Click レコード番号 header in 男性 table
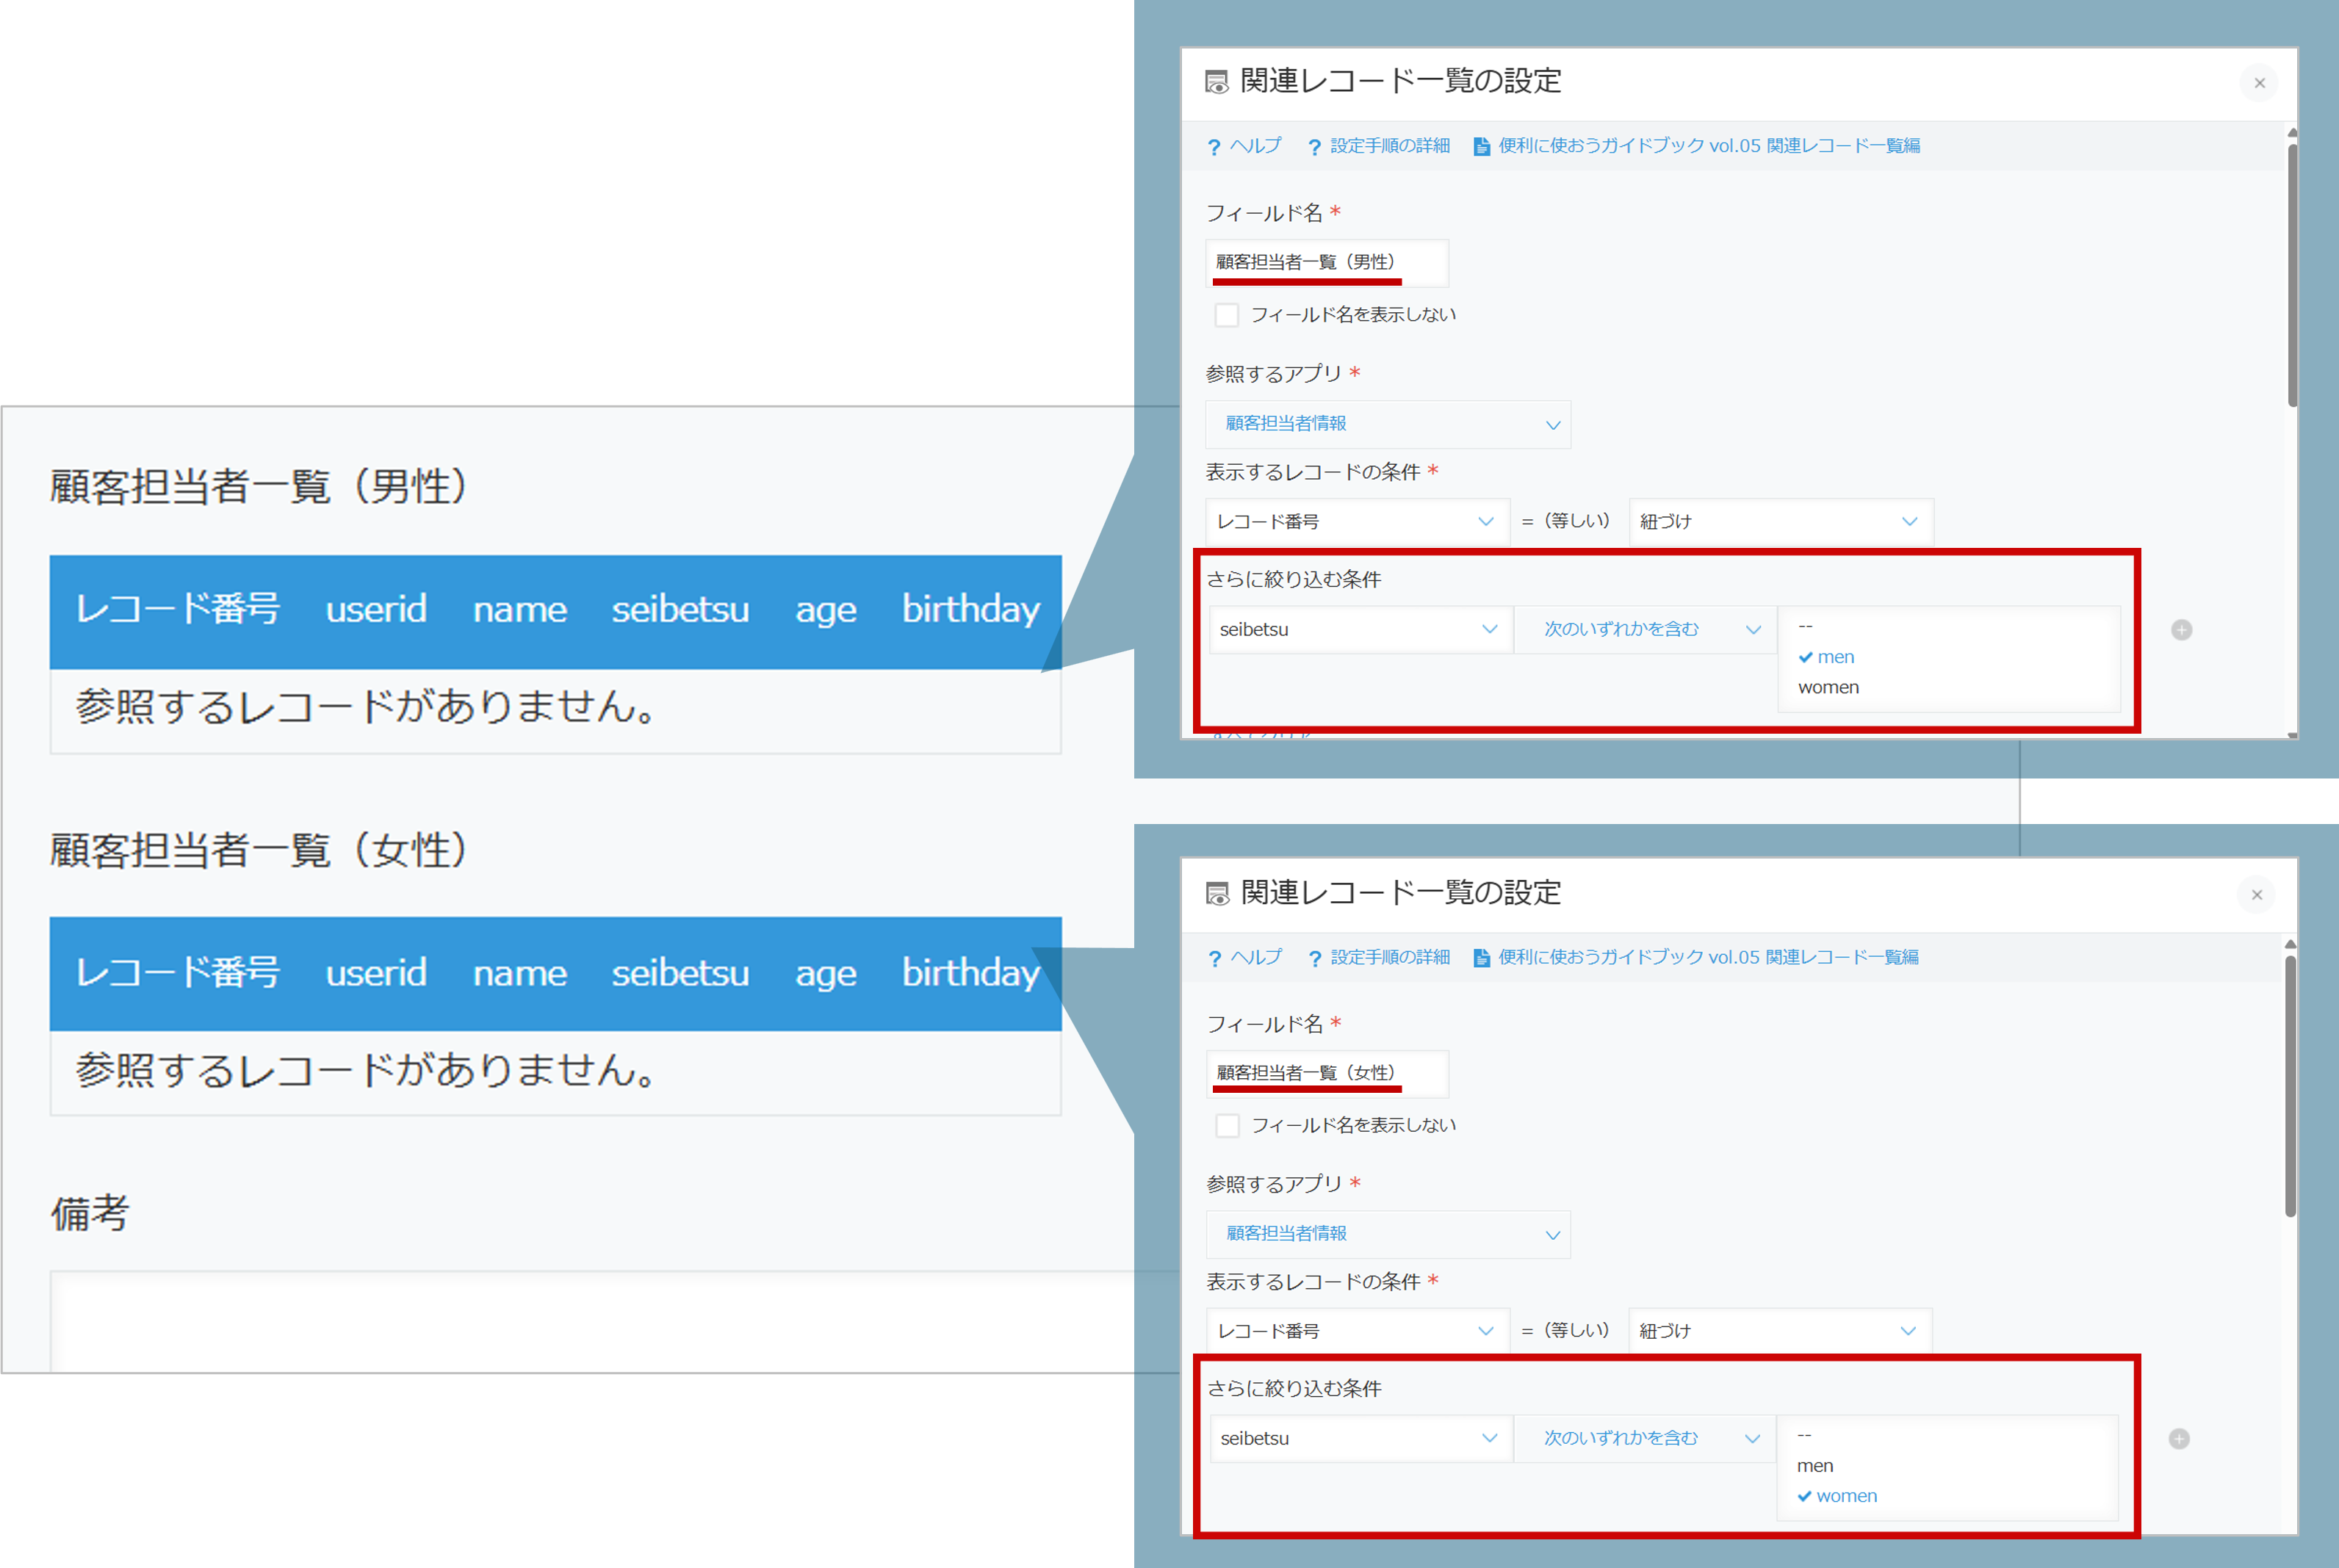2339x1568 pixels. [x=178, y=610]
